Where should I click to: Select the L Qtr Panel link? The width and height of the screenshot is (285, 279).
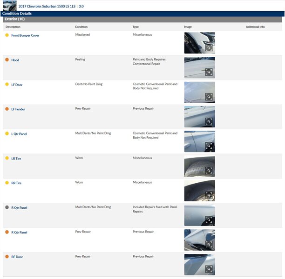(x=19, y=134)
